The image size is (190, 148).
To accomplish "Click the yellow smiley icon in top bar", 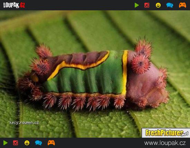I will (x=158, y=5).
